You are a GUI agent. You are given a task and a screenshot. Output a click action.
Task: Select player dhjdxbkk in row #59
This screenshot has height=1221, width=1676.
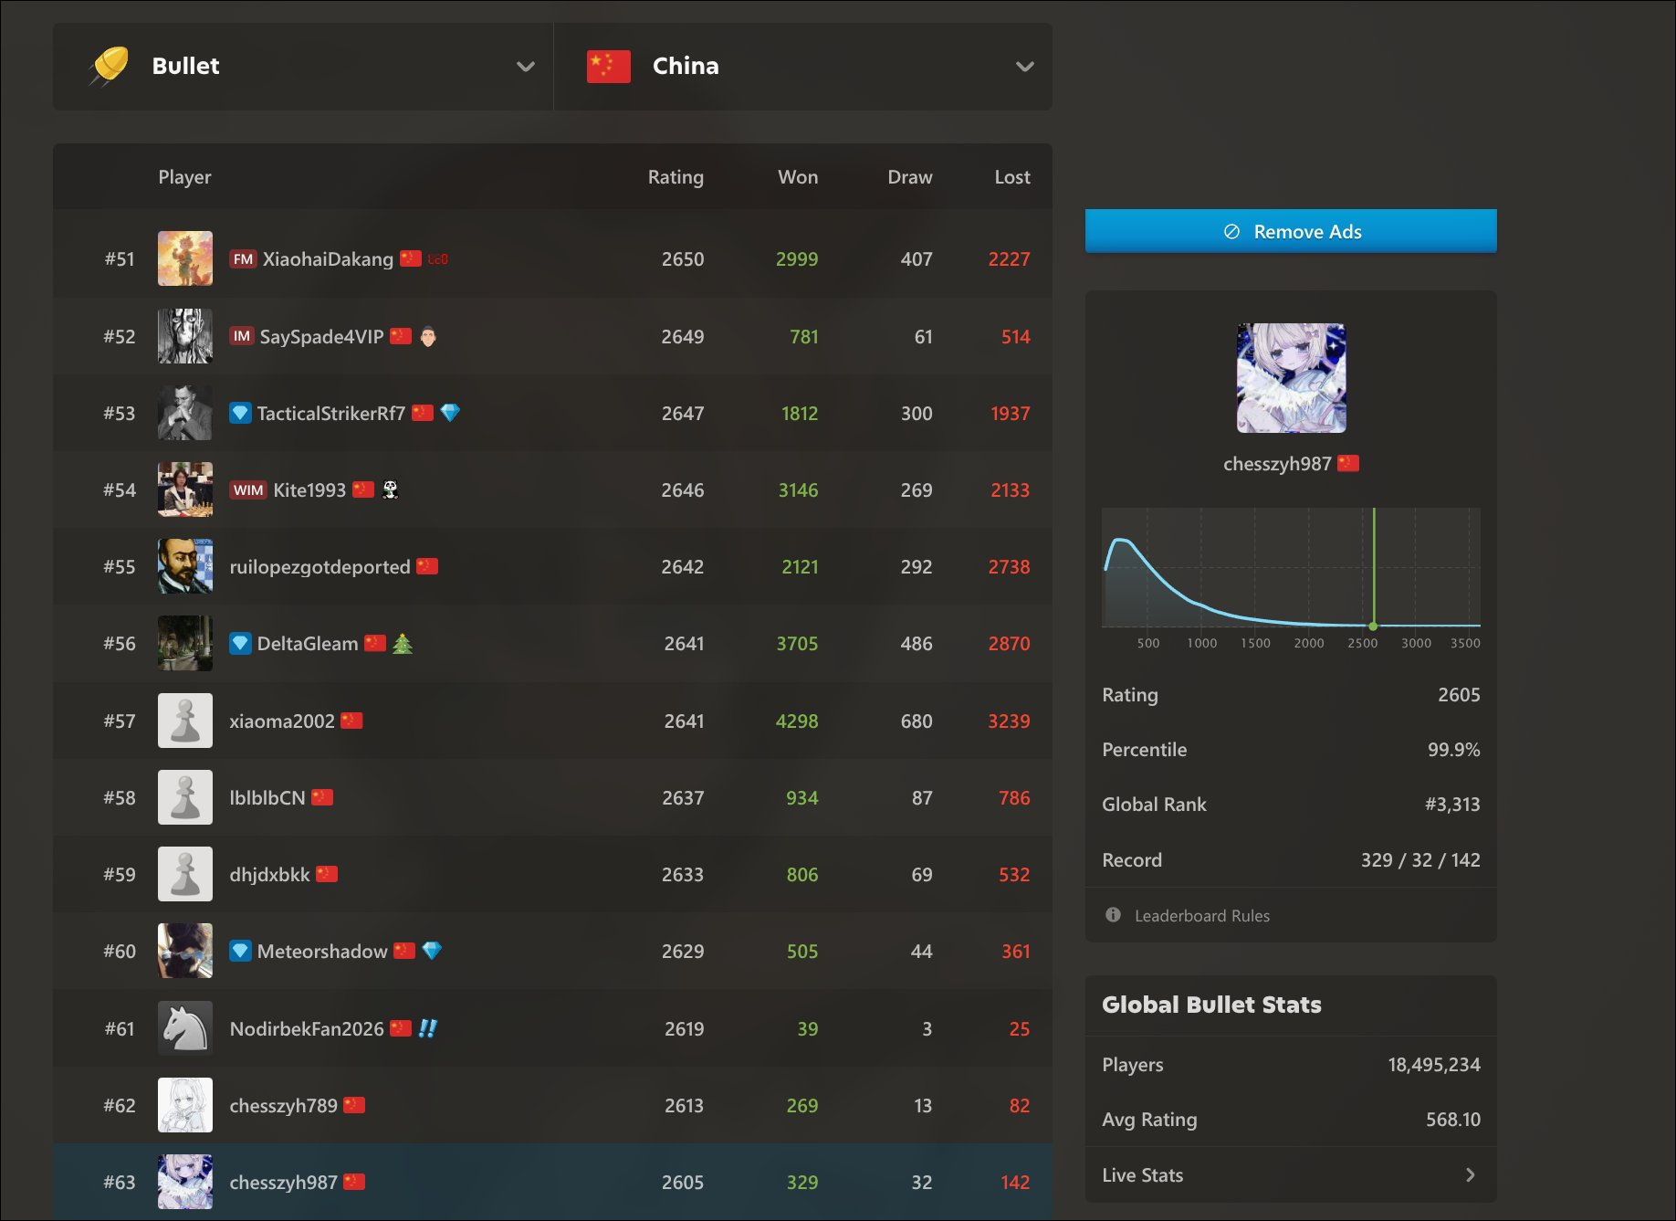[269, 874]
